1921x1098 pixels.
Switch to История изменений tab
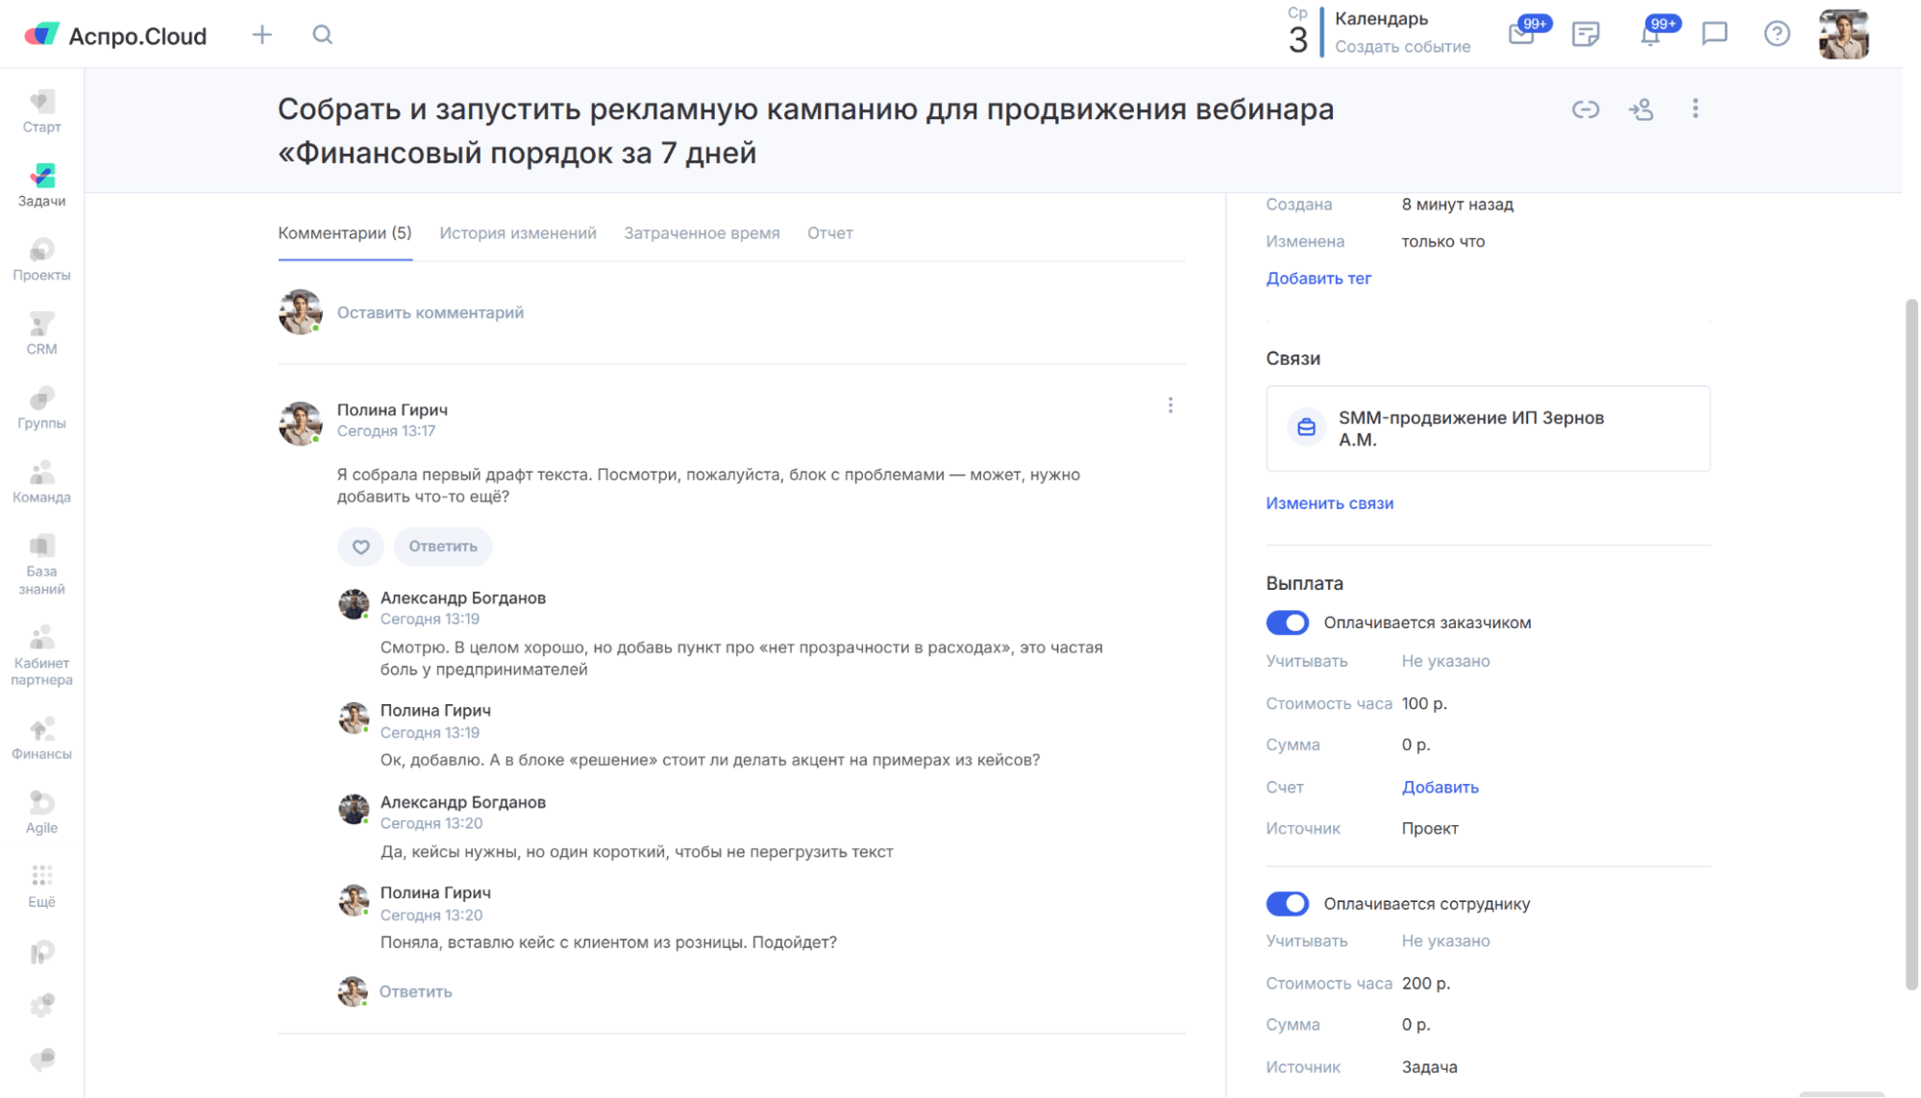[x=517, y=233]
